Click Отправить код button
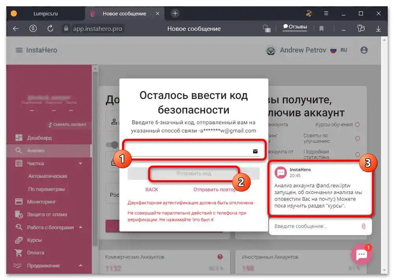The image size is (394, 280). click(x=193, y=174)
